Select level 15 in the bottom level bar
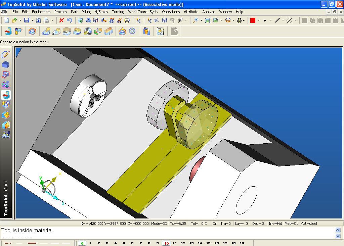The height and width of the screenshot is (246, 344). (208, 243)
